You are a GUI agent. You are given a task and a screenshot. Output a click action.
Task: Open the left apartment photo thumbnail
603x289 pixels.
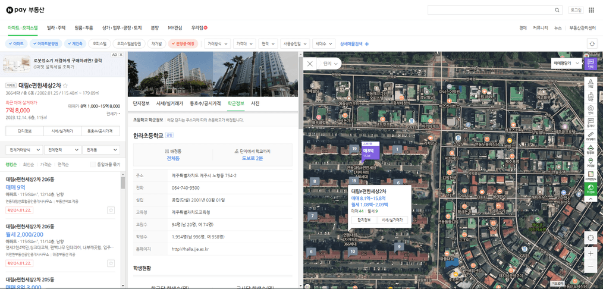click(170, 74)
